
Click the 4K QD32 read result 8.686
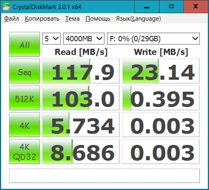(81, 152)
